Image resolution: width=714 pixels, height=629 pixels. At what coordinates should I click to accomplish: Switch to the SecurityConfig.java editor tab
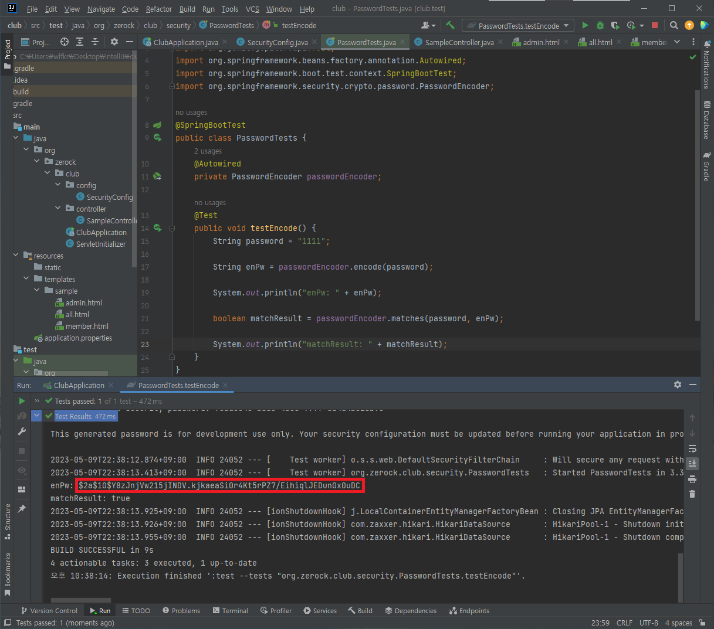pos(278,42)
